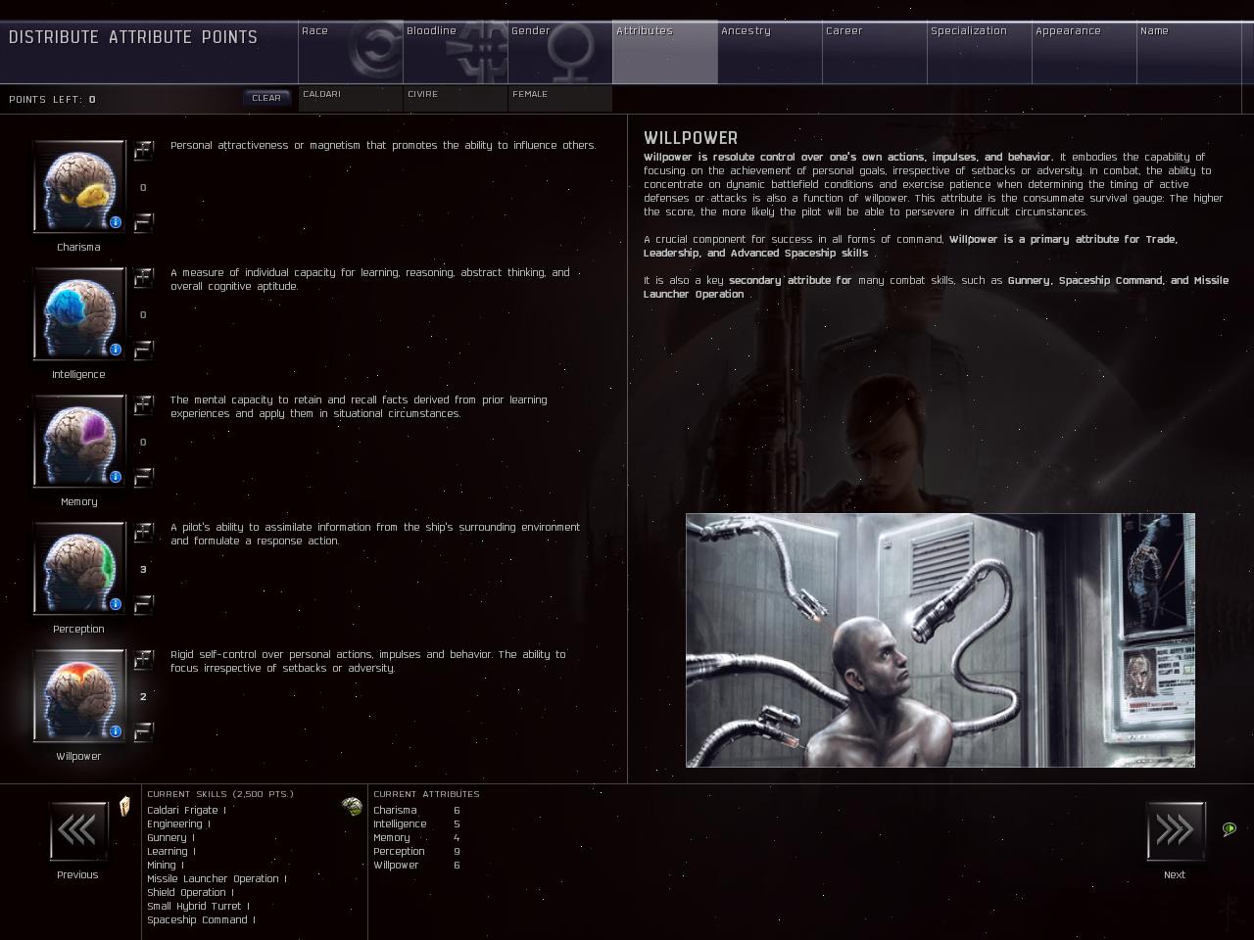Open the Charisma info icon
This screenshot has height=940, width=1254.
coord(116,222)
